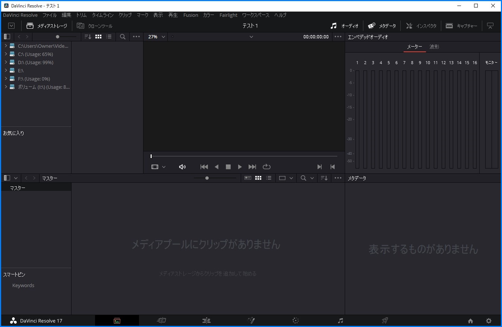Toggle the viewer speaker mute icon

tap(182, 167)
